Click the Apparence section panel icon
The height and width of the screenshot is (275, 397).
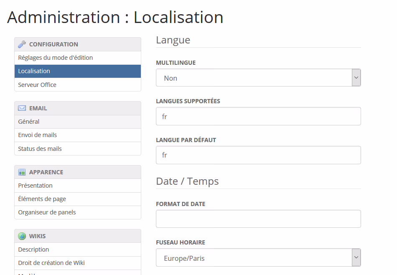(22, 172)
